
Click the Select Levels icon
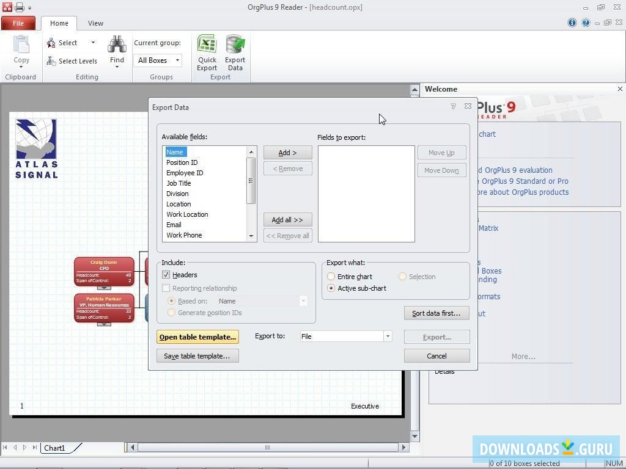point(50,60)
